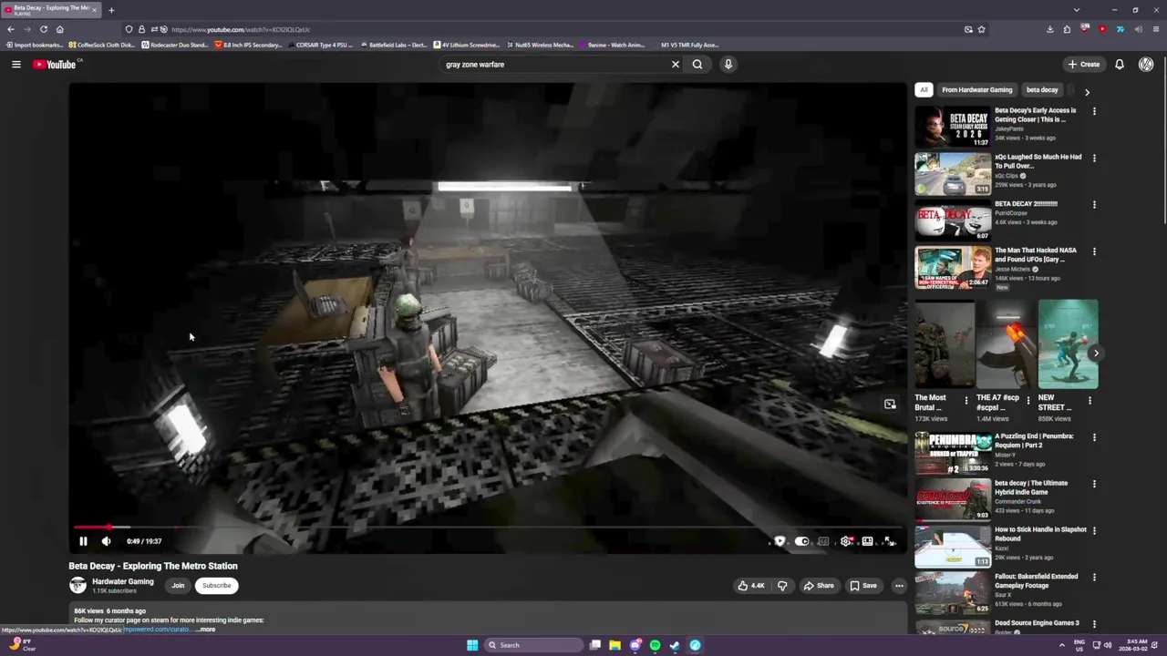
Task: Toggle closed captions CC button
Action: coord(823,541)
